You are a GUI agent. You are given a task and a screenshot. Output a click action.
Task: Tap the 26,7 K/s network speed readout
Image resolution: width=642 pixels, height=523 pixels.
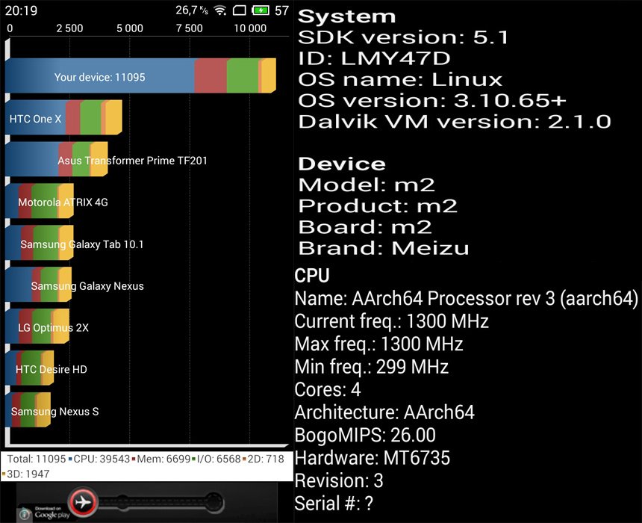tap(192, 10)
